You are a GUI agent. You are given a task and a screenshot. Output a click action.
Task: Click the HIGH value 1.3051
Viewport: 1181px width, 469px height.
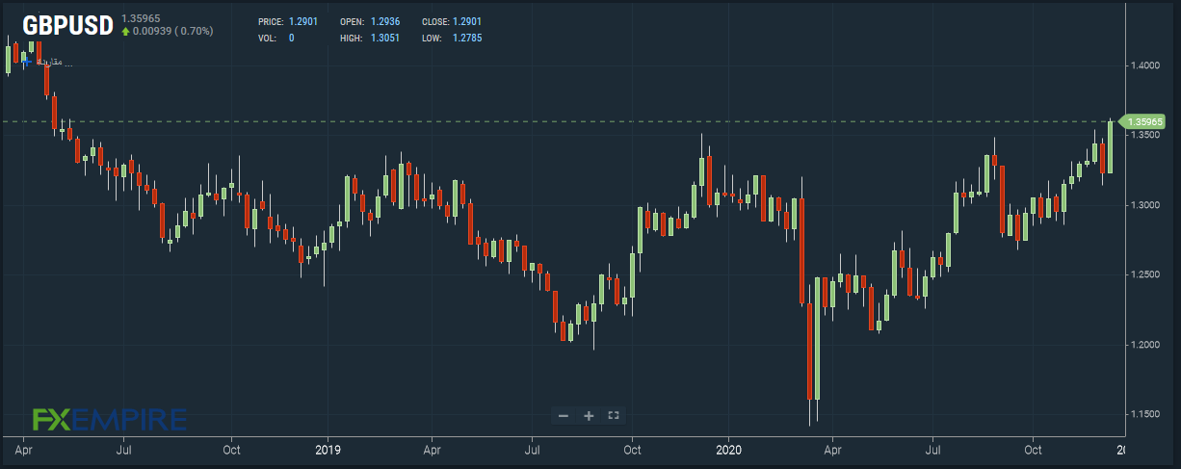tap(385, 39)
